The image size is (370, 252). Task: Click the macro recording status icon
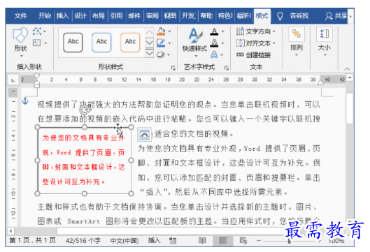[173, 241]
